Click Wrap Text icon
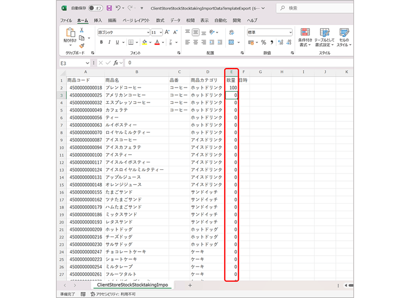 [231, 32]
